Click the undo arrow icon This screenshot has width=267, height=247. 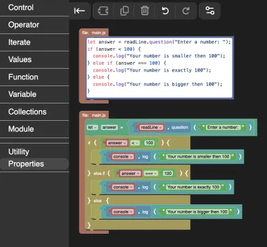tap(166, 11)
